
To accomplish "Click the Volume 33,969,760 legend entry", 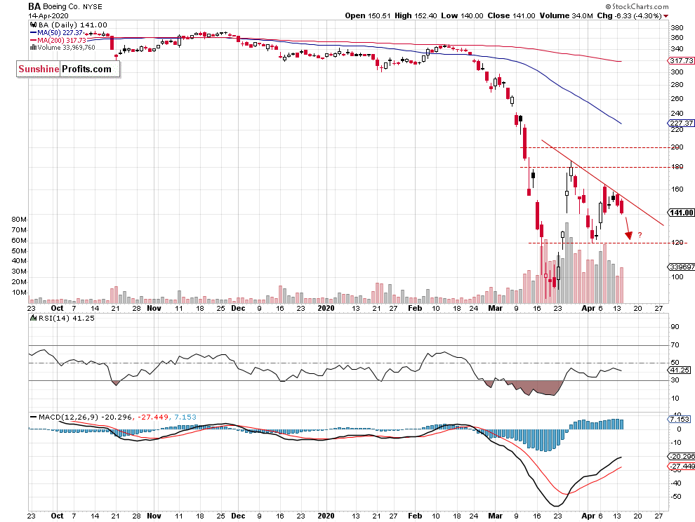I will tap(66, 48).
